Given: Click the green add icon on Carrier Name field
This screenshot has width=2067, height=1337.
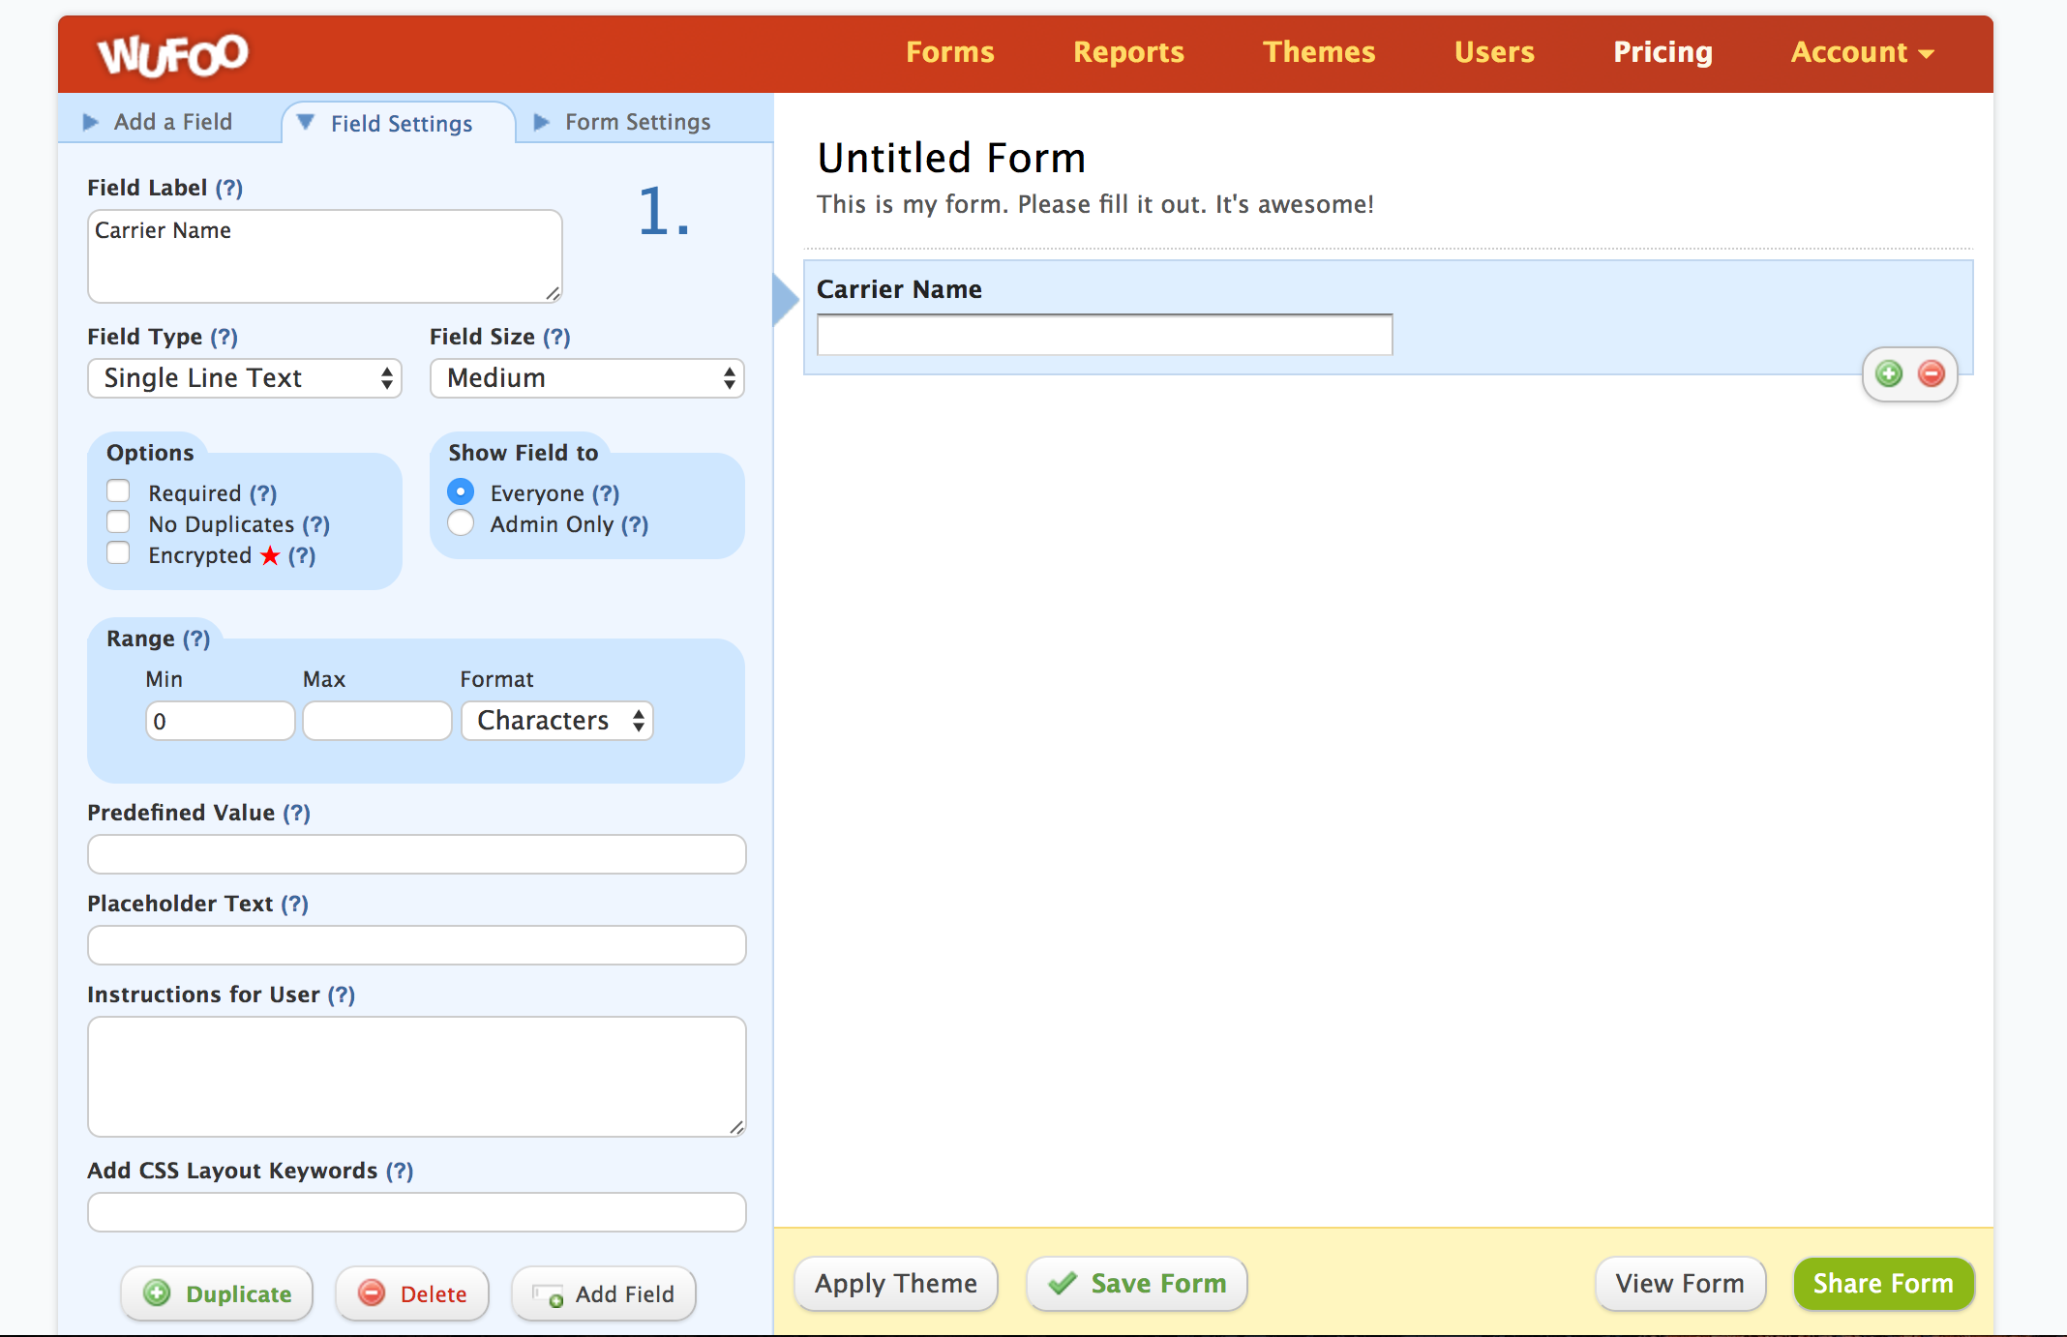Looking at the screenshot, I should (1888, 374).
